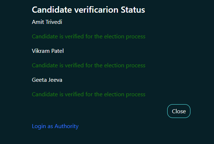Click the surname Patel
The width and height of the screenshot is (214, 144).
57,51
